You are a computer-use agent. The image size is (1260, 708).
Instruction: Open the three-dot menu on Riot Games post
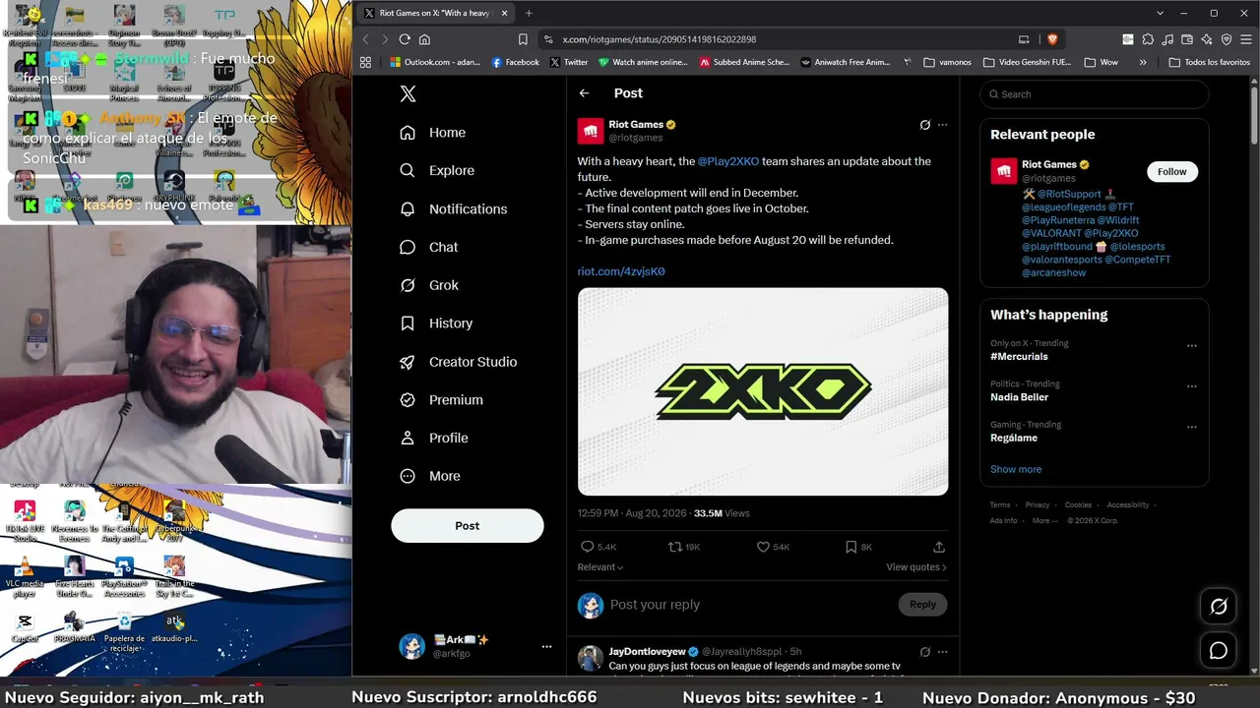coord(942,125)
